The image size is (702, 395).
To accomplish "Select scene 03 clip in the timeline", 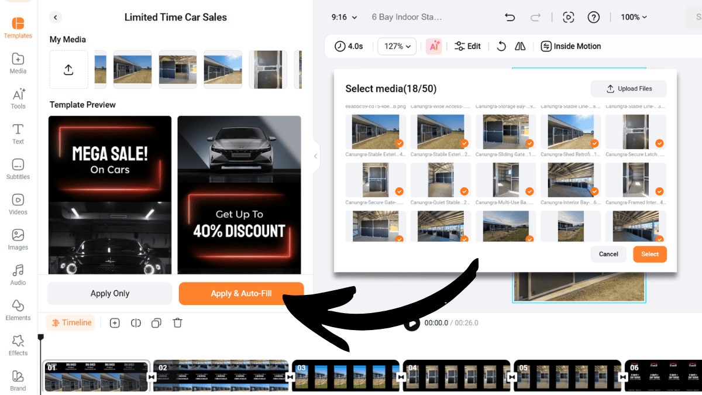I will tap(345, 376).
